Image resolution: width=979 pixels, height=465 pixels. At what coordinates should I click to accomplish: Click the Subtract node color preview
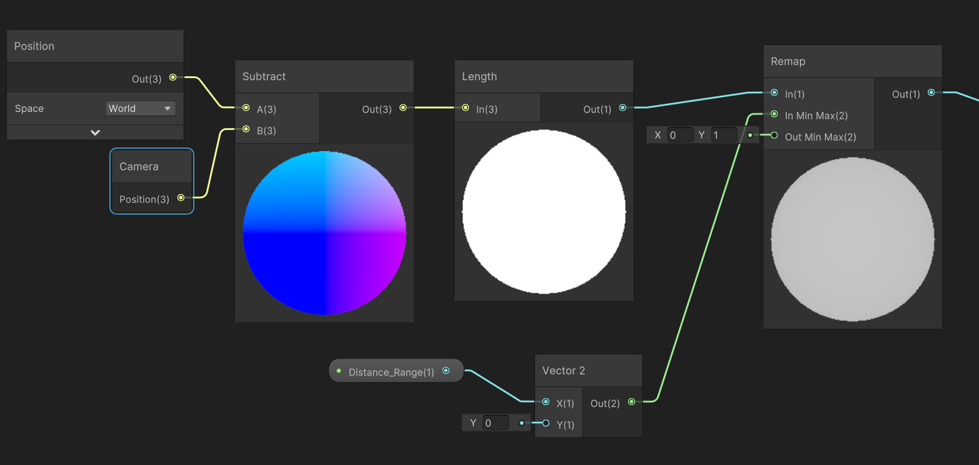[x=325, y=233]
